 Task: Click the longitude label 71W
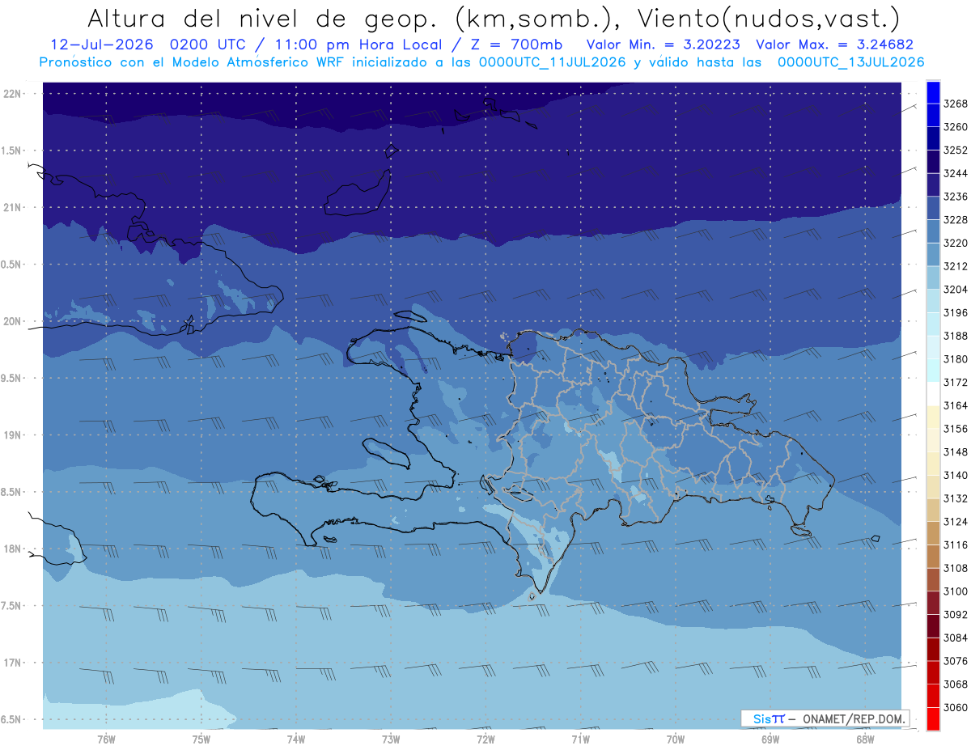point(580,739)
